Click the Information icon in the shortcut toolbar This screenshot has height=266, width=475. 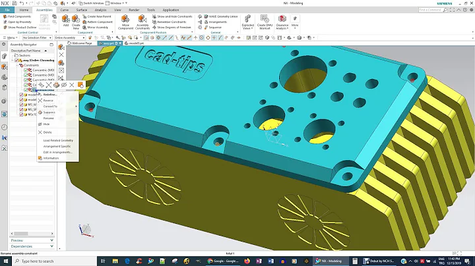(x=80, y=85)
